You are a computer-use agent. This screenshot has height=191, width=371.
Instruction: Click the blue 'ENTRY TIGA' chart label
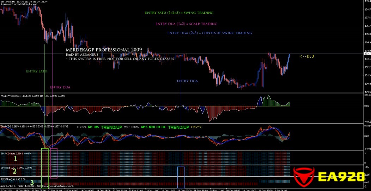point(187,81)
